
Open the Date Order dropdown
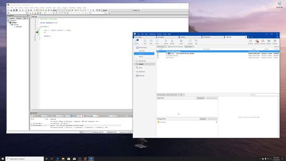tap(189, 47)
